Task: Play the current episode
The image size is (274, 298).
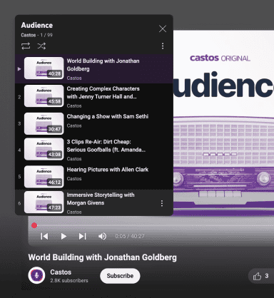Action: click(64, 236)
